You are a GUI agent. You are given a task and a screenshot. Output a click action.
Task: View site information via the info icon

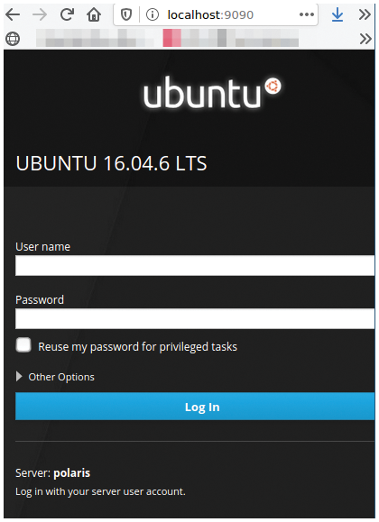click(x=153, y=14)
